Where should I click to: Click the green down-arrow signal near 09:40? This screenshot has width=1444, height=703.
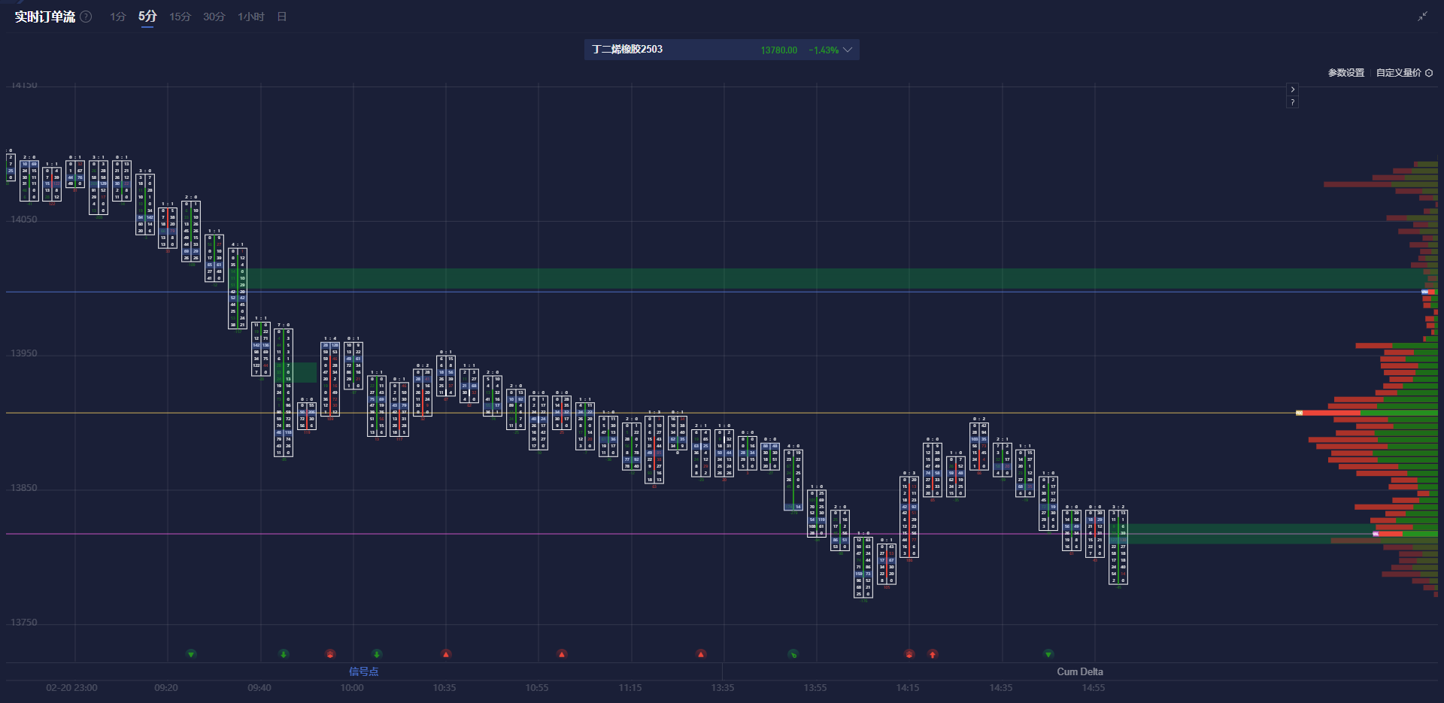click(284, 654)
